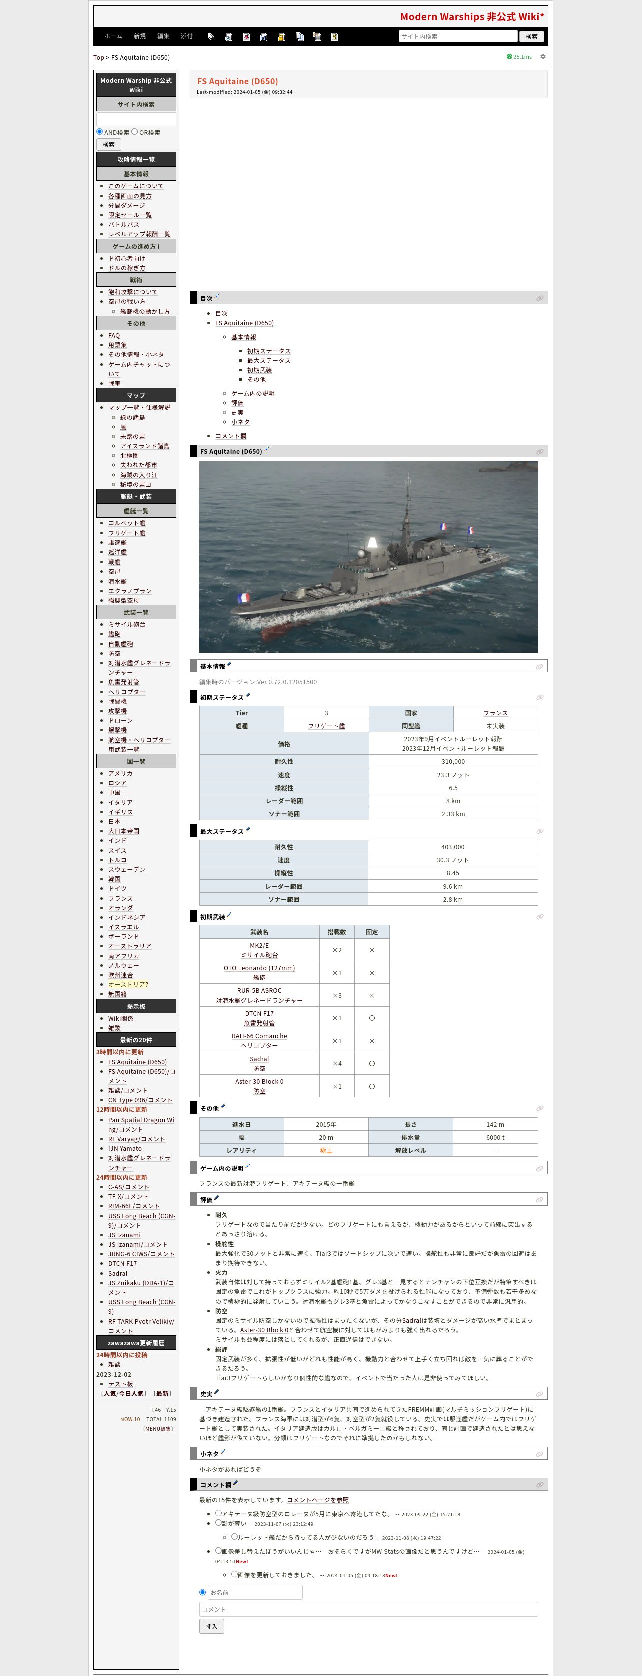Open the マップ一覧・仕様解説 sidebar link
642x1676 pixels.
click(x=139, y=407)
